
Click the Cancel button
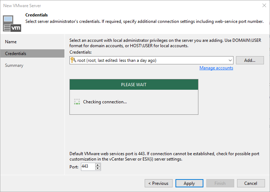click(x=251, y=183)
